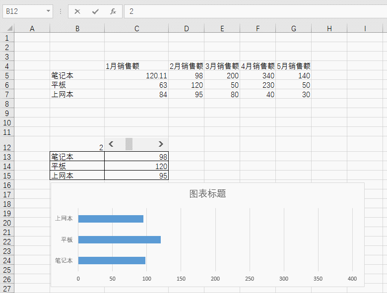Select column F header
This screenshot has width=387, height=293.
click(x=258, y=29)
